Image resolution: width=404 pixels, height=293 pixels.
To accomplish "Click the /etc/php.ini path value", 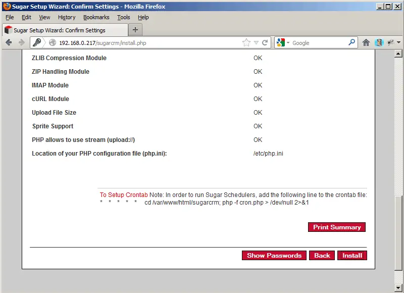I will click(x=268, y=154).
